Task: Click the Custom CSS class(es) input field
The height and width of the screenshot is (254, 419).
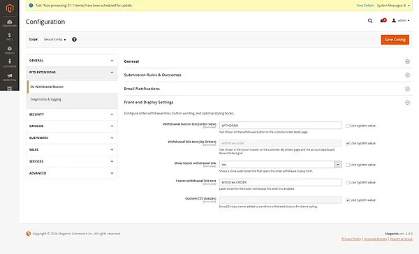Action: (x=280, y=200)
